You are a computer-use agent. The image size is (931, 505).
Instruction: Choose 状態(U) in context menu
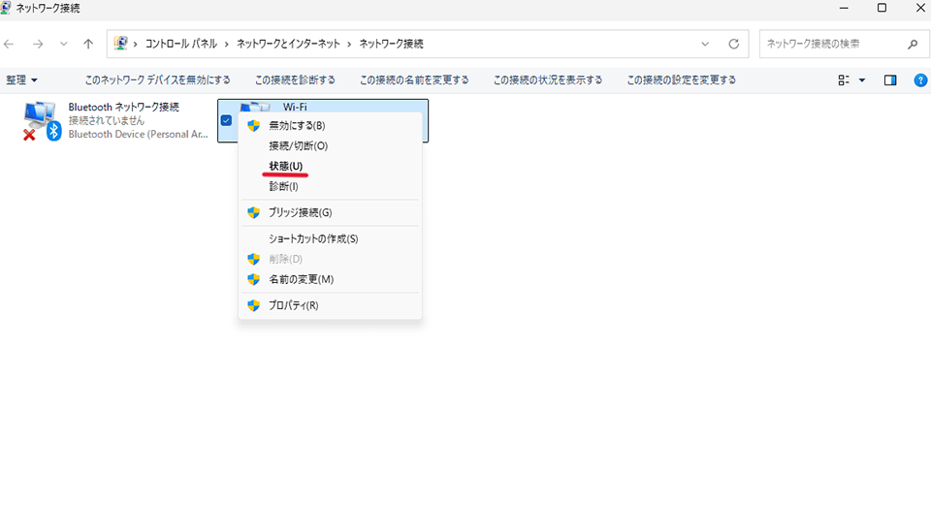330,166
